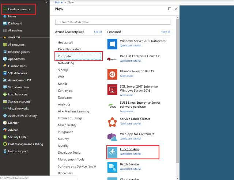Click See all next to Featured
The image size is (234, 180).
point(166,32)
